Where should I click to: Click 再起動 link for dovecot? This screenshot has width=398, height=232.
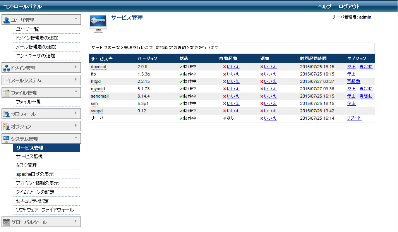366,67
